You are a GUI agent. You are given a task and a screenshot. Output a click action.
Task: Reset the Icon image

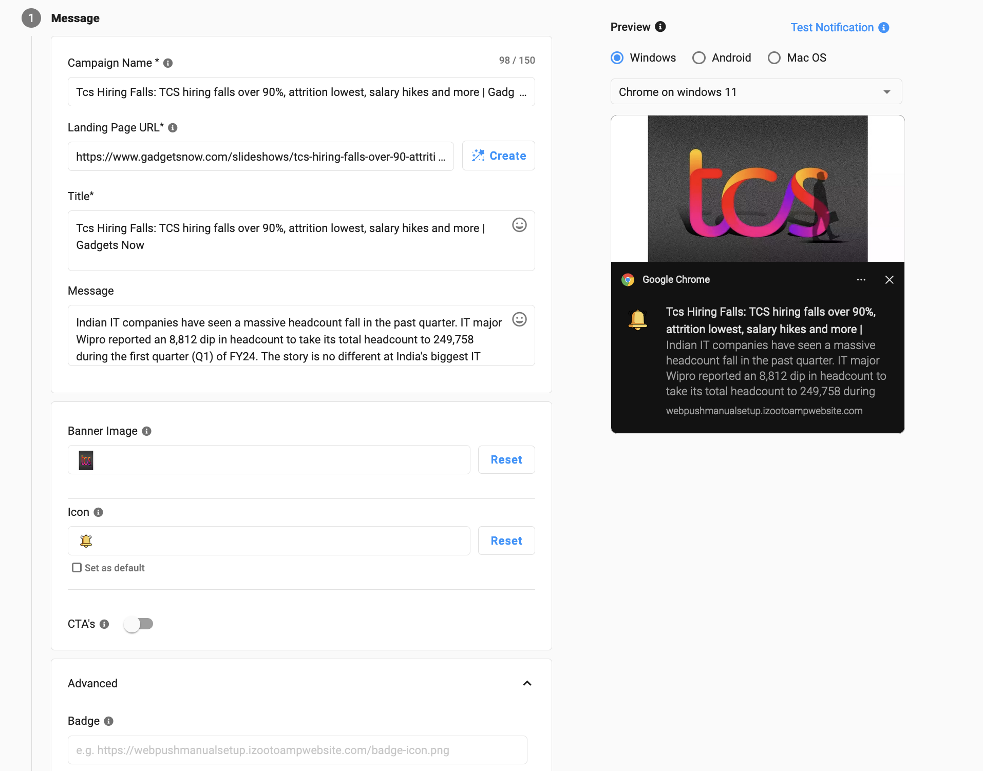click(x=506, y=541)
